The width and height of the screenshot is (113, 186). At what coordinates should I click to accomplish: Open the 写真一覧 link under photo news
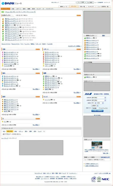[106, 153]
